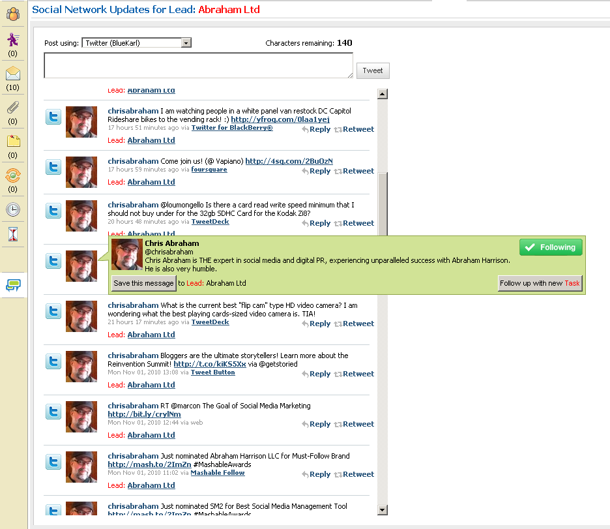Click into the tweet message text box
This screenshot has width=610, height=529.
click(198, 65)
